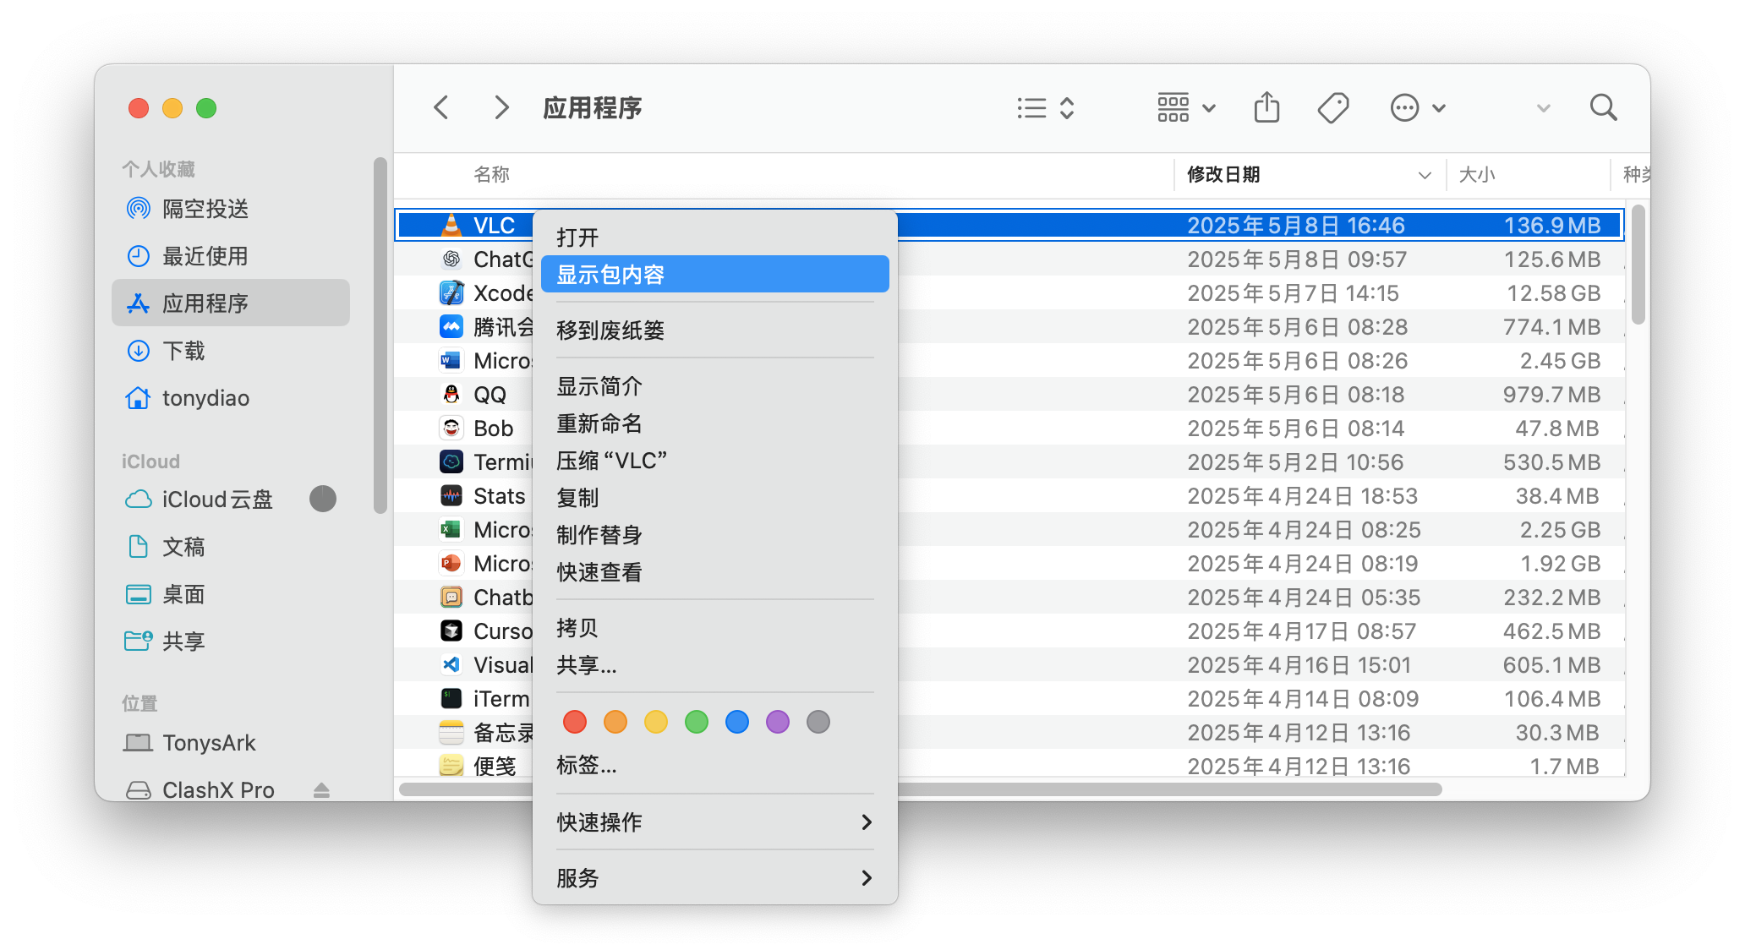Click the share icon in toolbar
This screenshot has width=1745, height=950.
click(x=1266, y=108)
